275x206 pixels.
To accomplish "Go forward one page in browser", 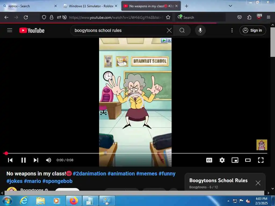I will point(16,17).
